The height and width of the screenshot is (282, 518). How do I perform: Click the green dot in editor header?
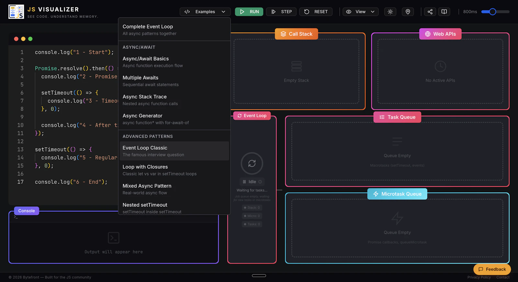[x=30, y=39]
